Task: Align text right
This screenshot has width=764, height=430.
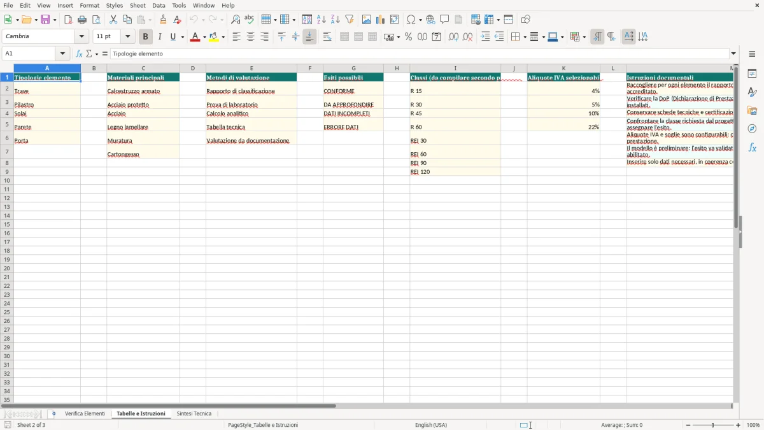Action: (x=264, y=37)
